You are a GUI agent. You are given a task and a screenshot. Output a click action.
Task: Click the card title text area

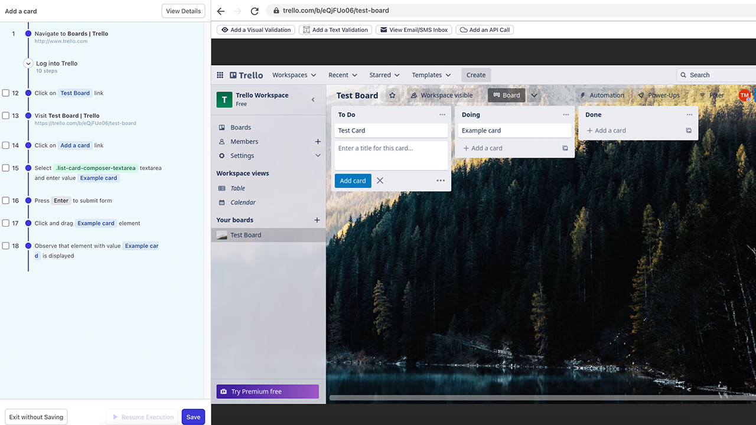click(391, 155)
